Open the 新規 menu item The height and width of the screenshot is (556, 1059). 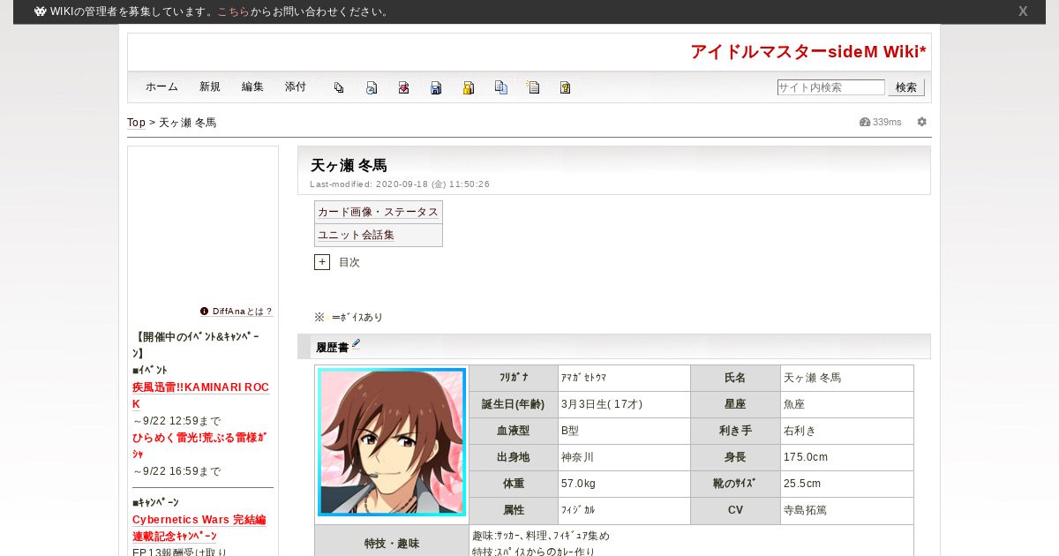pyautogui.click(x=210, y=87)
